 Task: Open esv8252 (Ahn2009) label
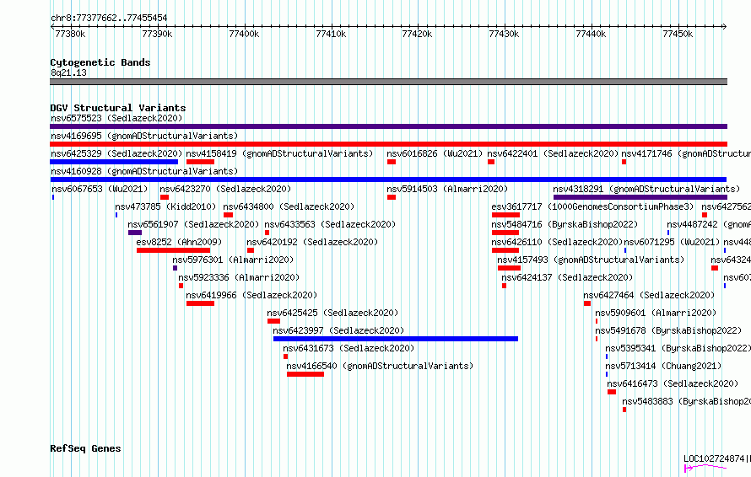179,242
